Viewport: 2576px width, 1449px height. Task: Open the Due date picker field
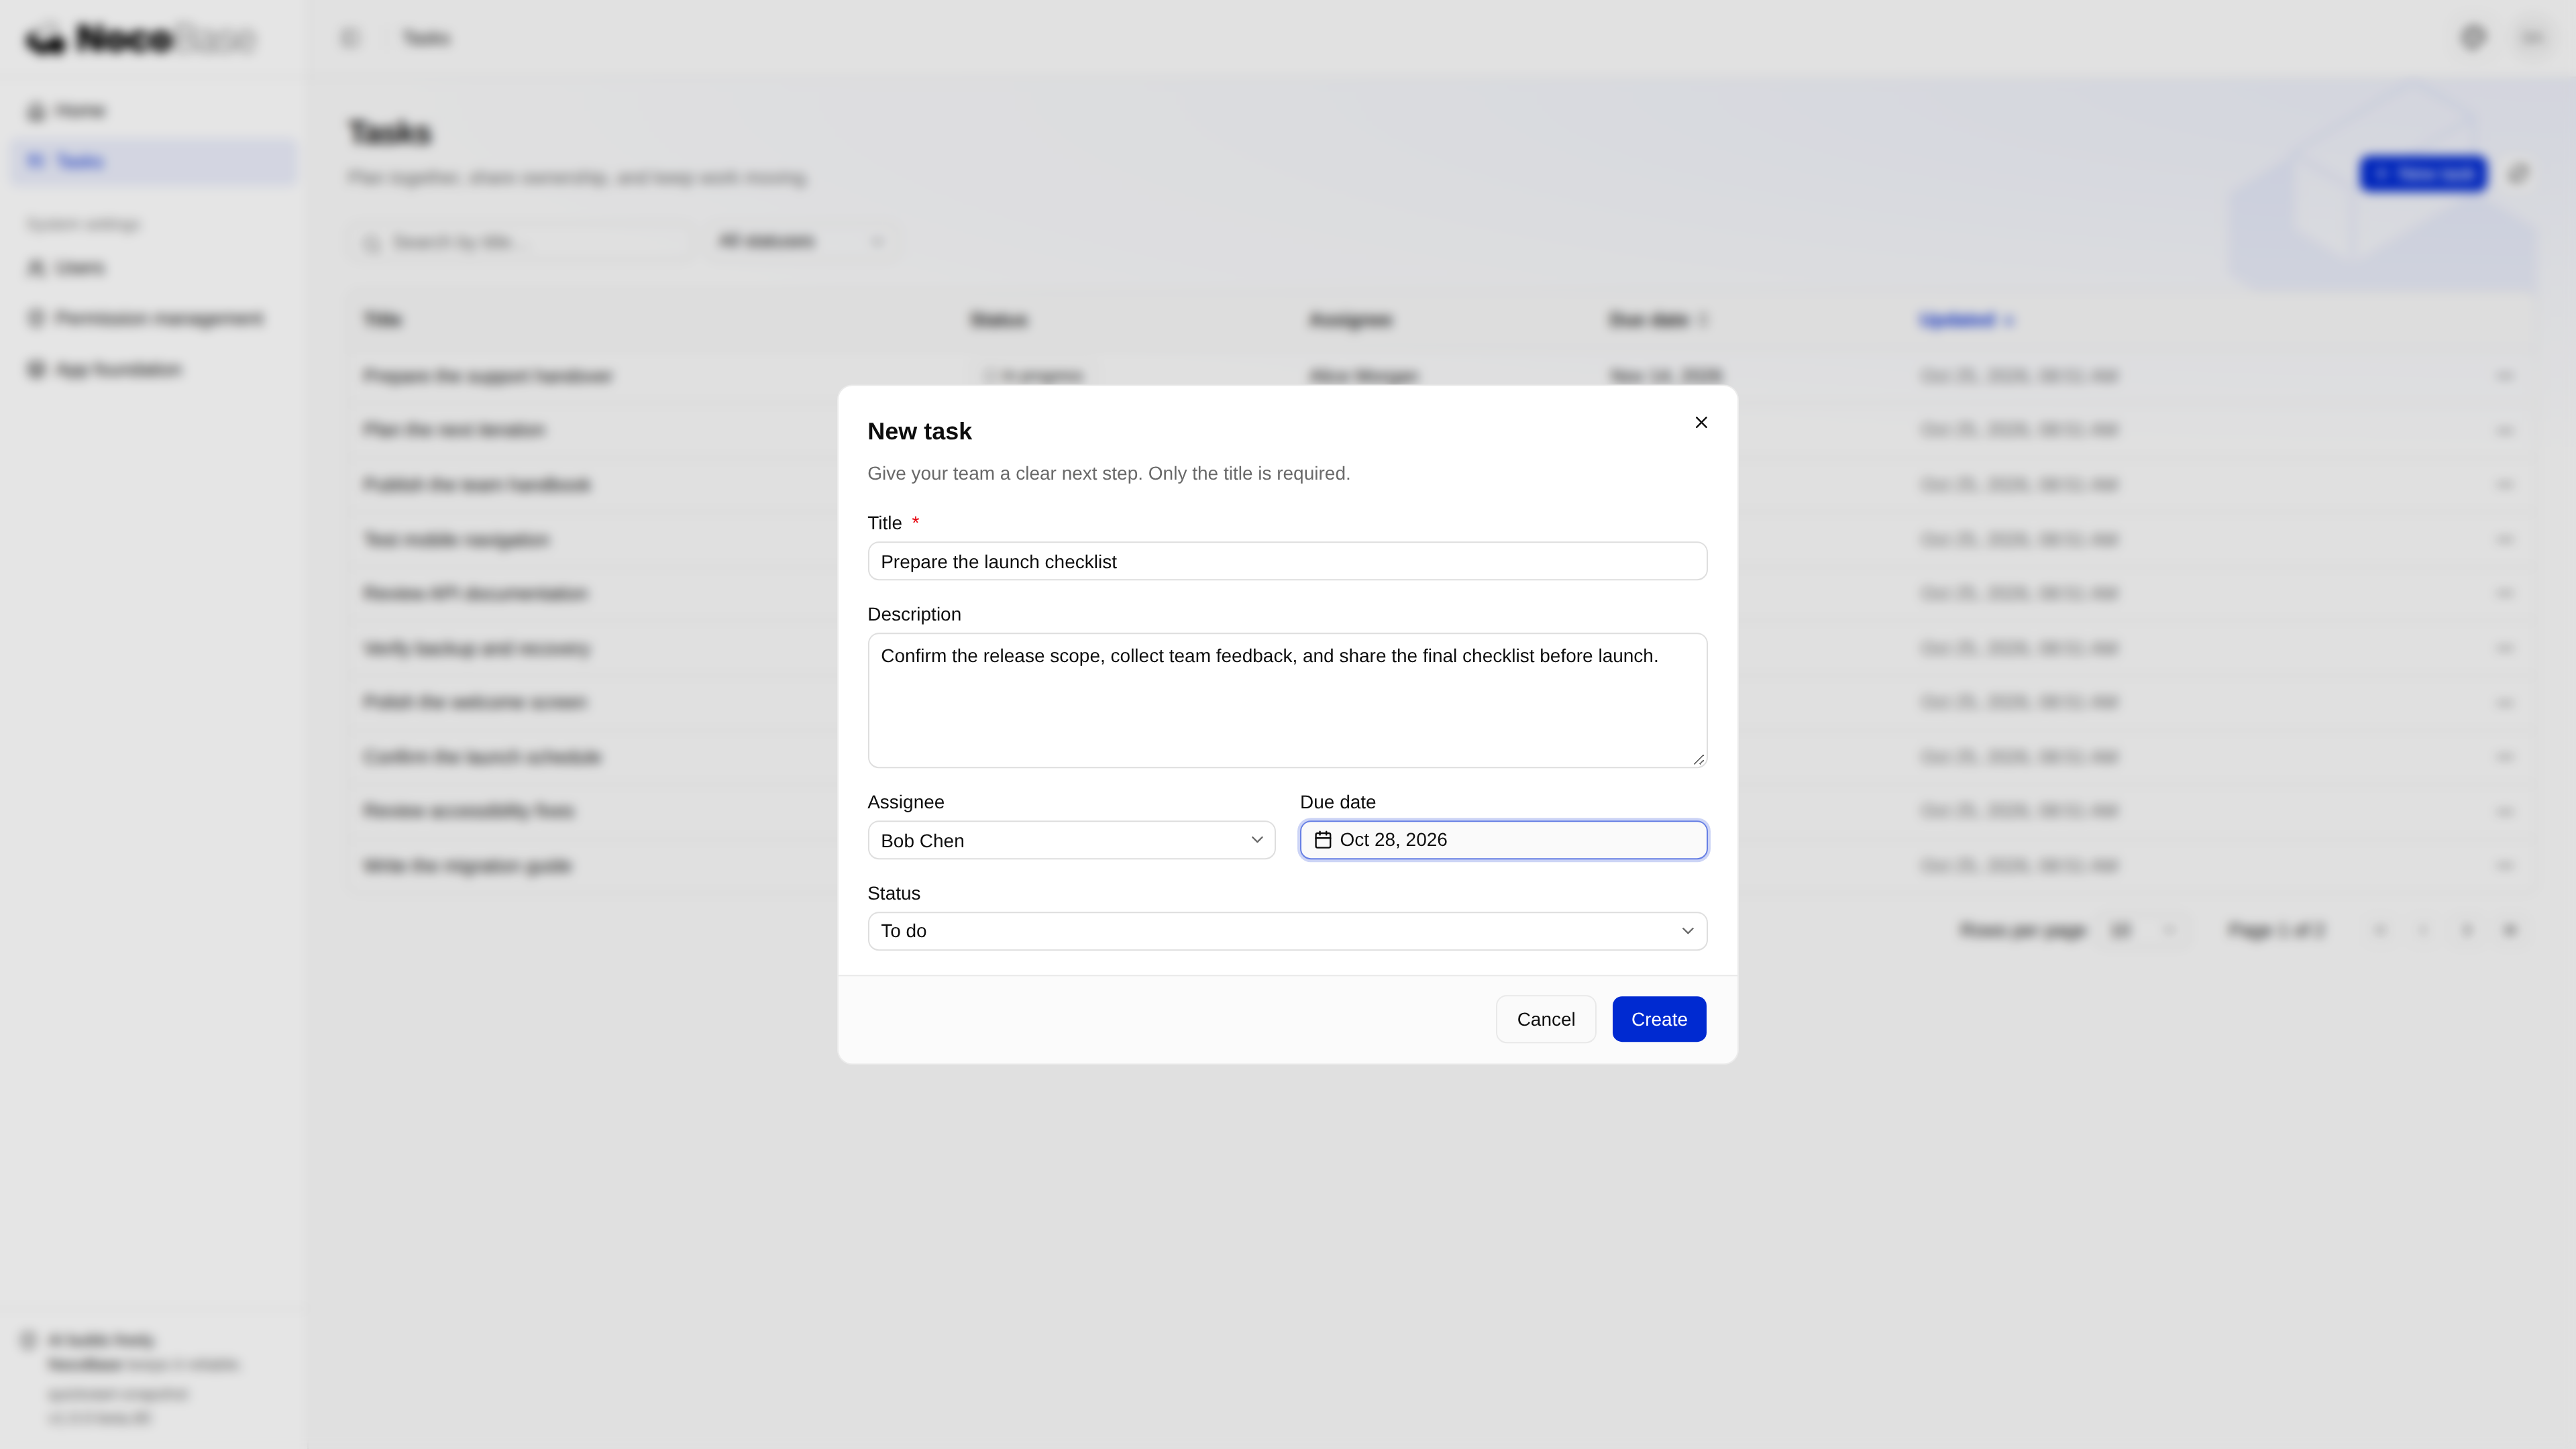1503,840
